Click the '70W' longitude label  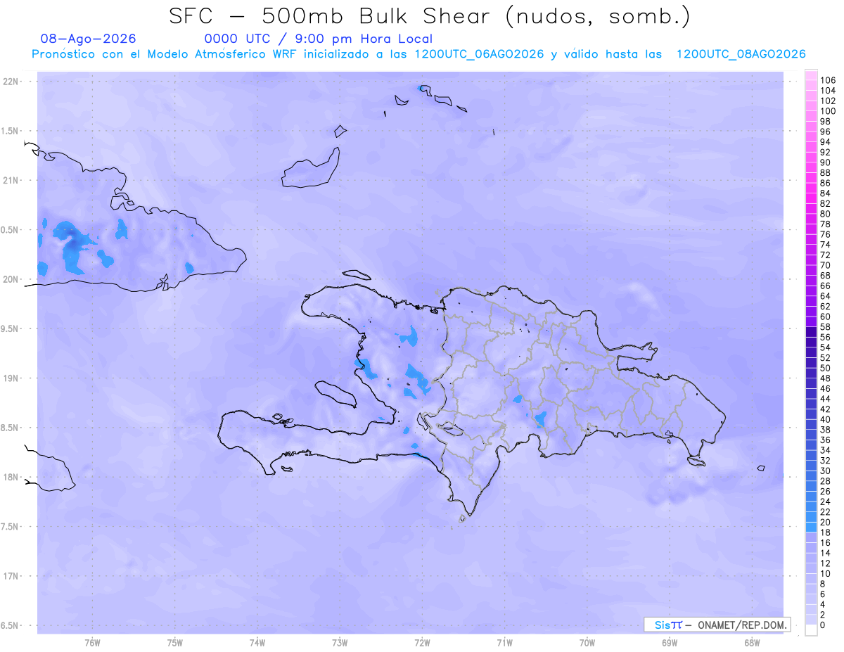coord(587,642)
